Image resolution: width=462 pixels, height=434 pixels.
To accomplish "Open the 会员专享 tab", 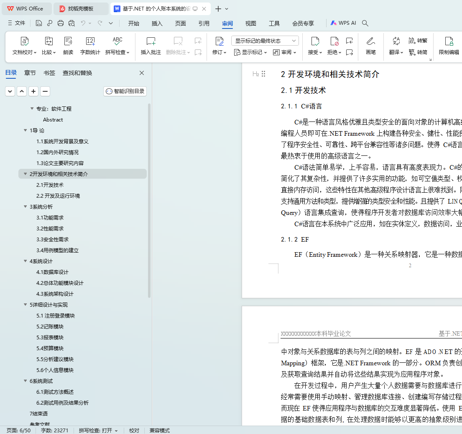I will (x=303, y=23).
